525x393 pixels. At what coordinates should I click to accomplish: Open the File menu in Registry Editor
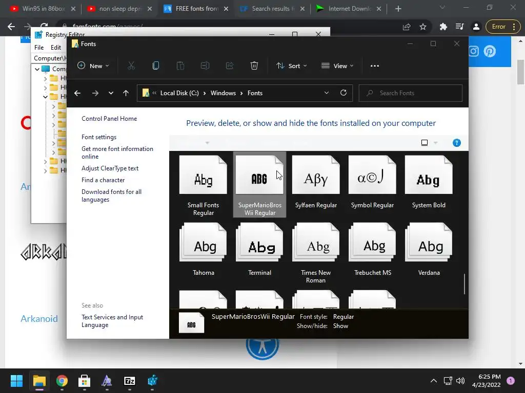(39, 48)
